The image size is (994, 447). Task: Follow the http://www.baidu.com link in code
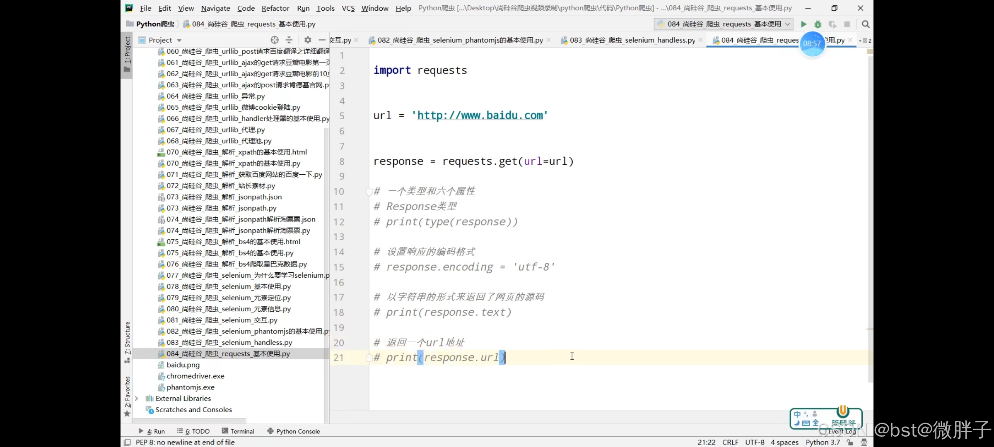[x=480, y=115]
